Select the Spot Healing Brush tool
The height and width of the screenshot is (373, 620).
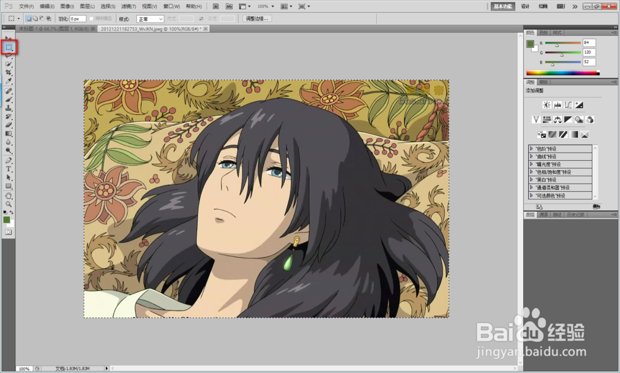pos(8,91)
